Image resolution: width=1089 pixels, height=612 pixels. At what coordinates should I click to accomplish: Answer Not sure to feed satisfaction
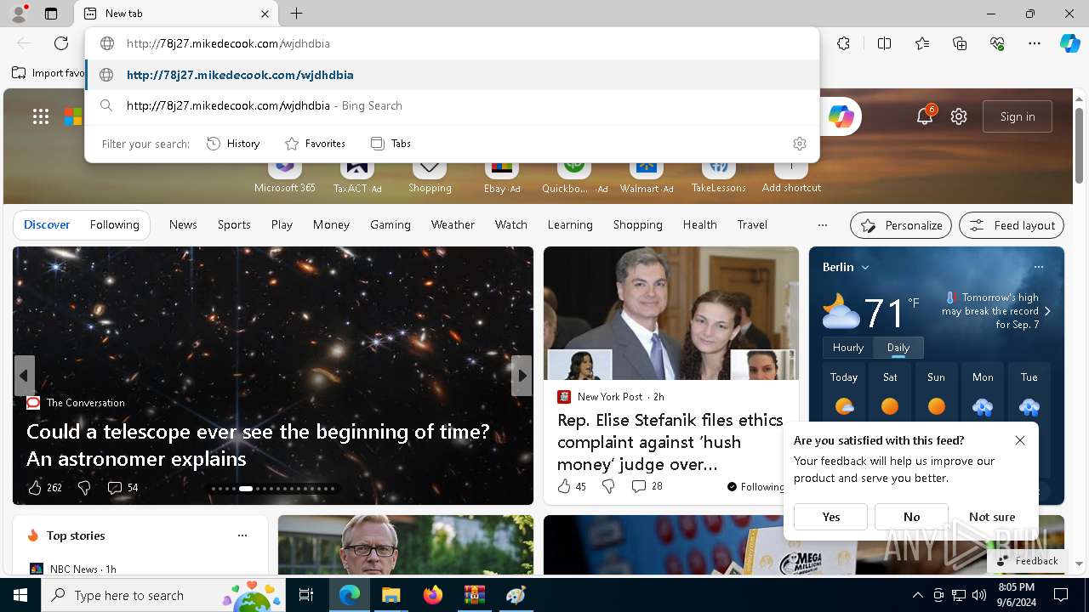(992, 517)
